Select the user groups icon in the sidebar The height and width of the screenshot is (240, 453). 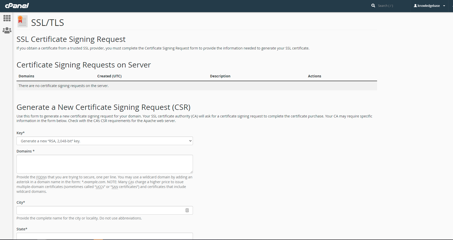pos(7,30)
